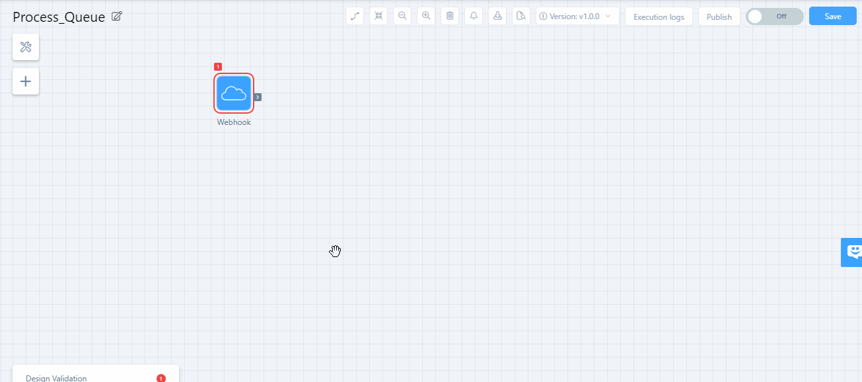Open the Version v1.0.0 dropdown
The width and height of the screenshot is (862, 382).
577,16
